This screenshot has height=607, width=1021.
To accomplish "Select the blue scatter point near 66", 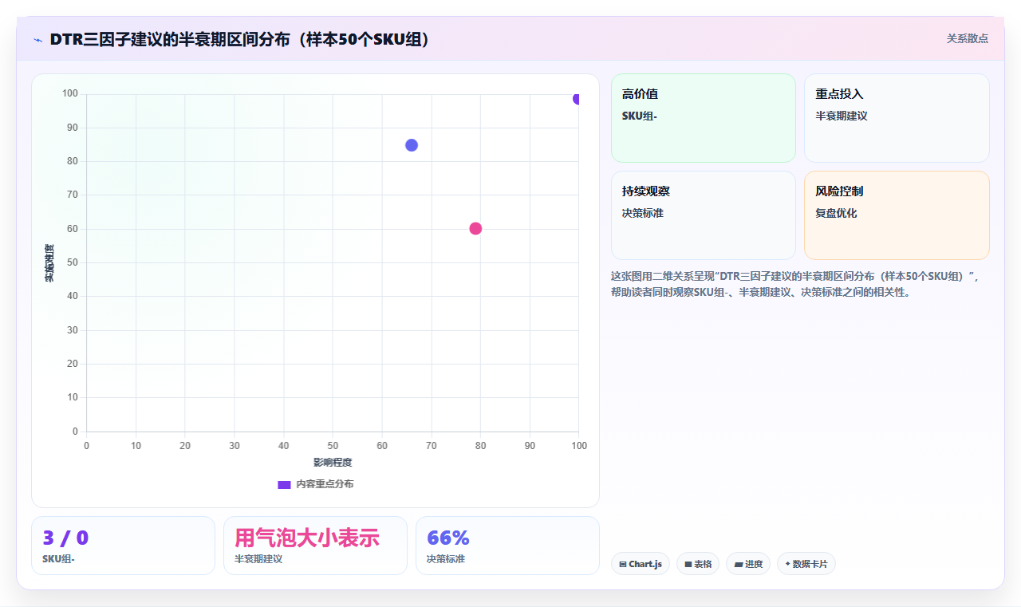I will coord(412,145).
